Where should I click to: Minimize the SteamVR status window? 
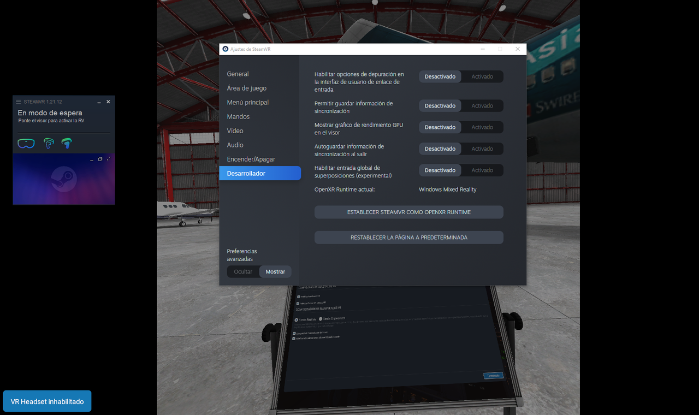tap(99, 102)
